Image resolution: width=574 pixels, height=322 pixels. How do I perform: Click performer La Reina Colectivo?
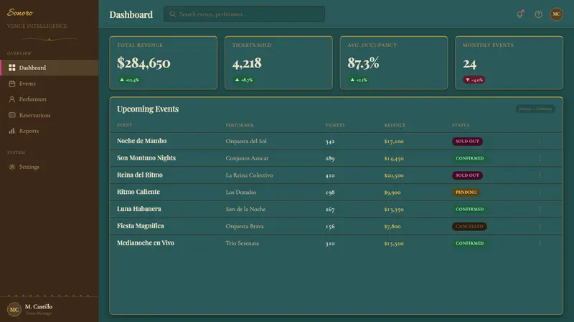249,175
